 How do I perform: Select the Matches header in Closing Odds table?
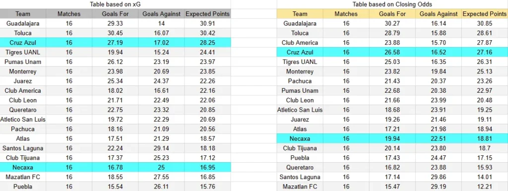click(x=346, y=14)
